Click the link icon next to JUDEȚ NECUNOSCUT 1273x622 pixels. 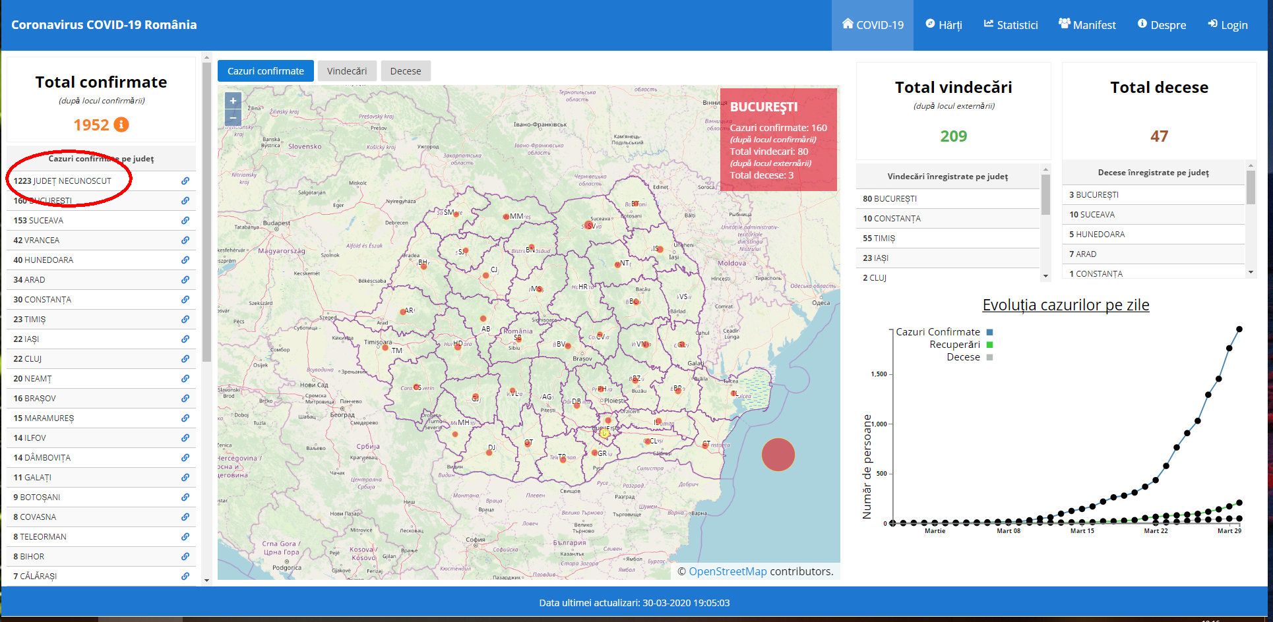tap(185, 181)
